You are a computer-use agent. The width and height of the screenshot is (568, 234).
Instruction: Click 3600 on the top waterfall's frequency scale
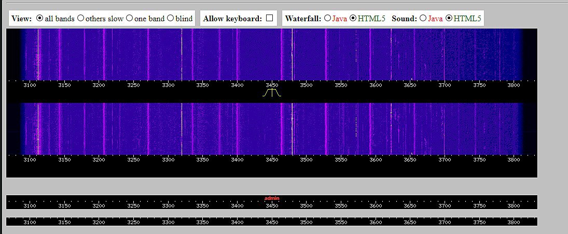click(376, 85)
